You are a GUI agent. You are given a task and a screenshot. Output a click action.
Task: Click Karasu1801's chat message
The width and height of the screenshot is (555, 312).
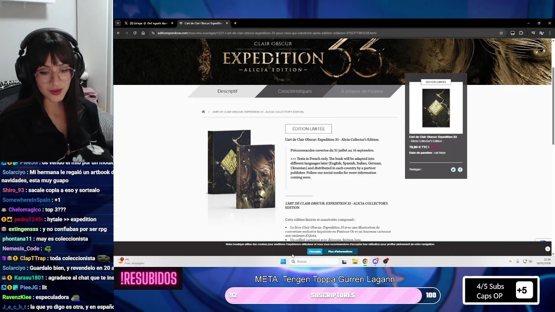(58, 278)
